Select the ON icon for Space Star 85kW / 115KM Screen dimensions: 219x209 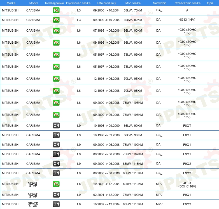(x=56, y=204)
